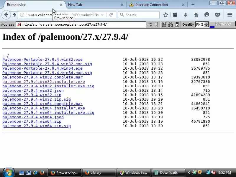Open palemoon-27.9.4.win32.json link

(33, 91)
